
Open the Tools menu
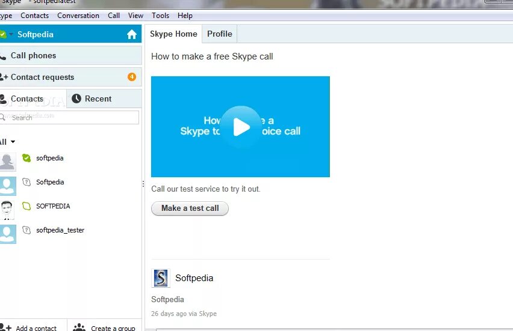click(160, 16)
